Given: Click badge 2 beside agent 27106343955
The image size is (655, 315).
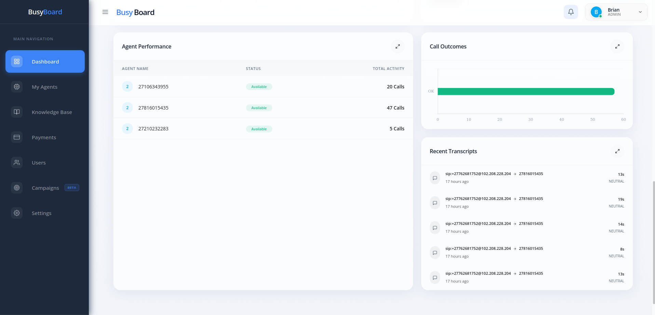Looking at the screenshot, I should click(x=127, y=87).
